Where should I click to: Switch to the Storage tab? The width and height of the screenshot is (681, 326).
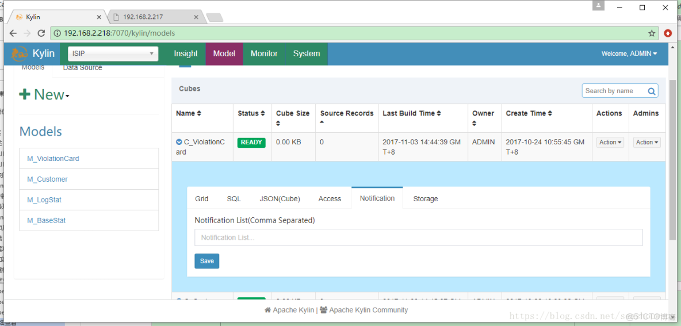point(425,199)
